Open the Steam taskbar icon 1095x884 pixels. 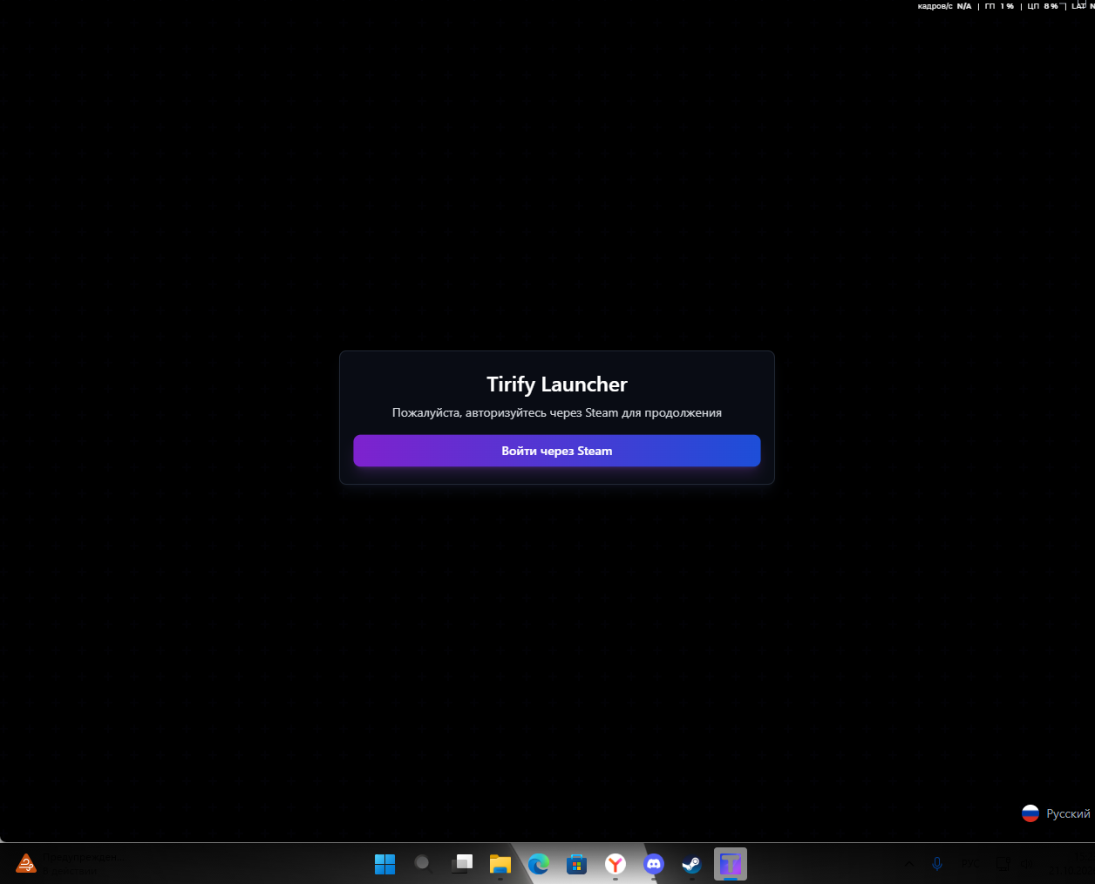coord(692,864)
